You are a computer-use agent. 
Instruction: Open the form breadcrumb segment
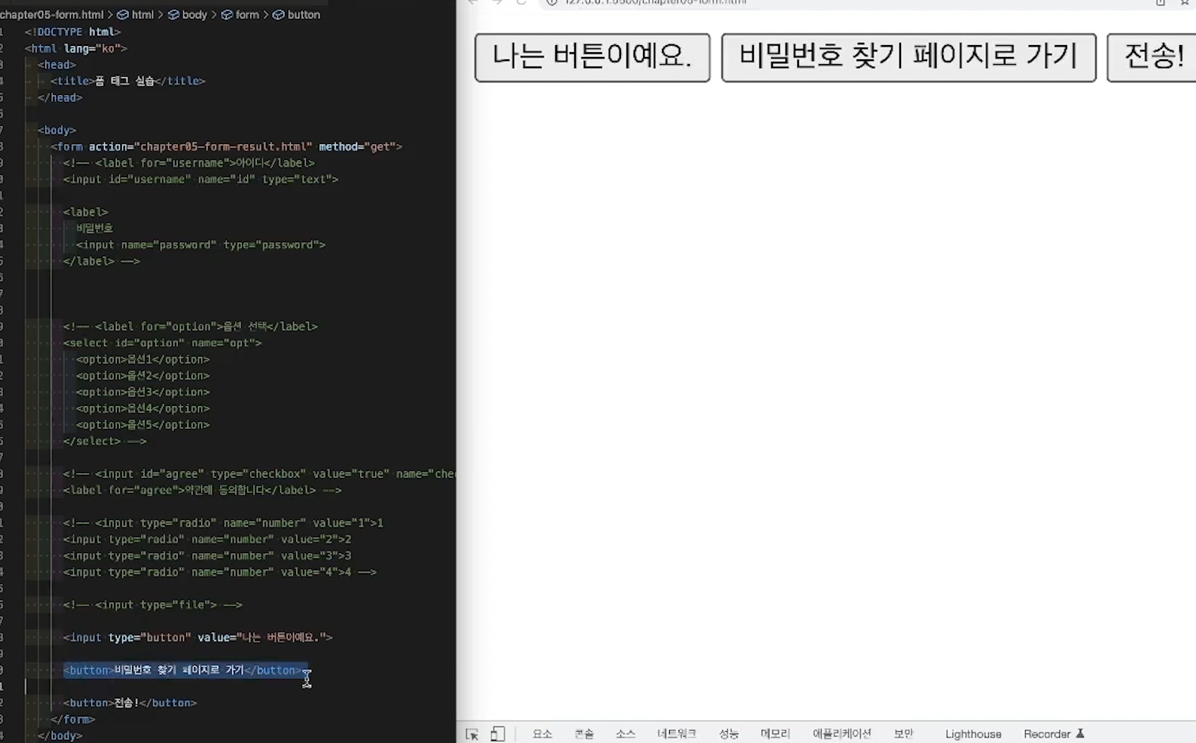[x=240, y=14]
